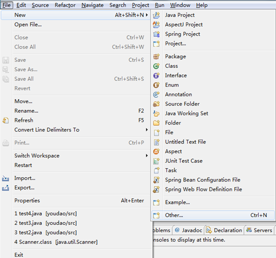Open the Search menu
276x258 pixels.
coord(118,5)
